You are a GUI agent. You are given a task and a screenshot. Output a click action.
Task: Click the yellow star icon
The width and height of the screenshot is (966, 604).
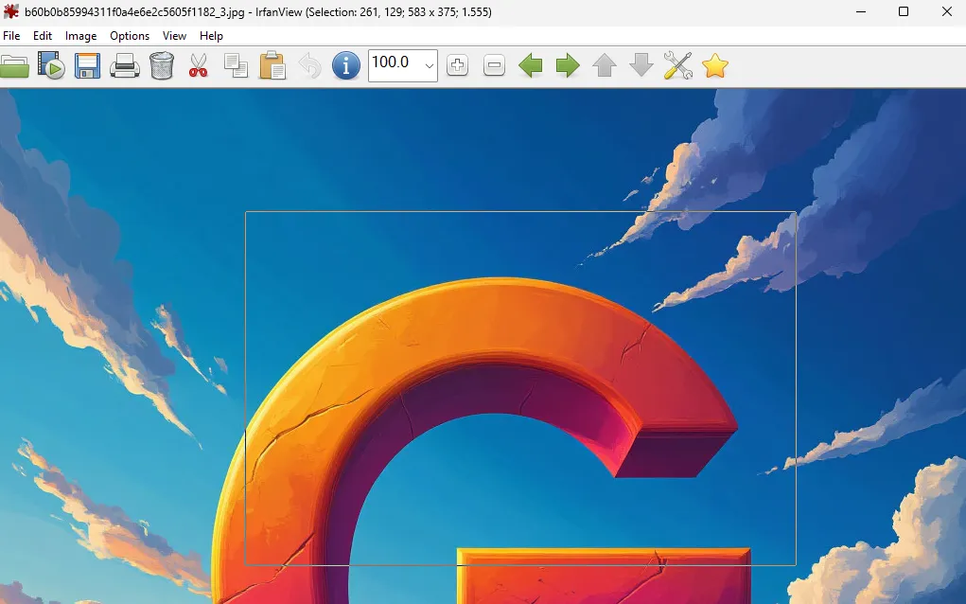click(715, 65)
